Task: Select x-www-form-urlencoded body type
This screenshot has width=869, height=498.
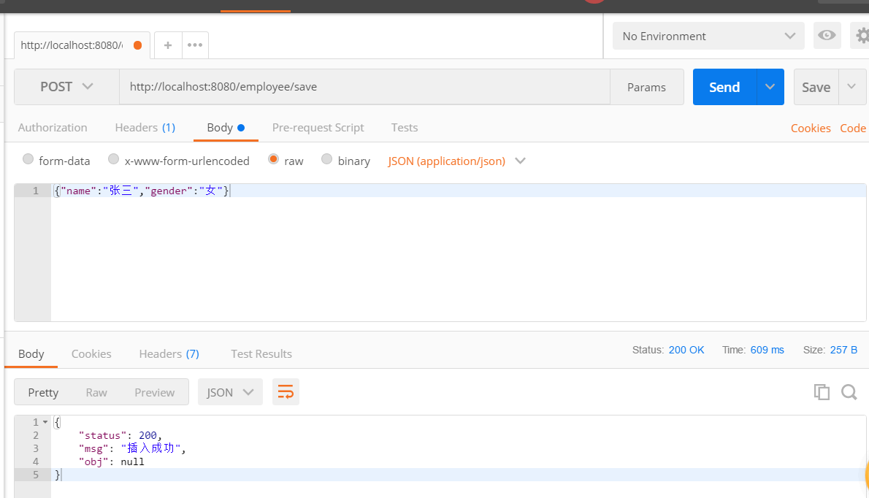Action: (114, 159)
